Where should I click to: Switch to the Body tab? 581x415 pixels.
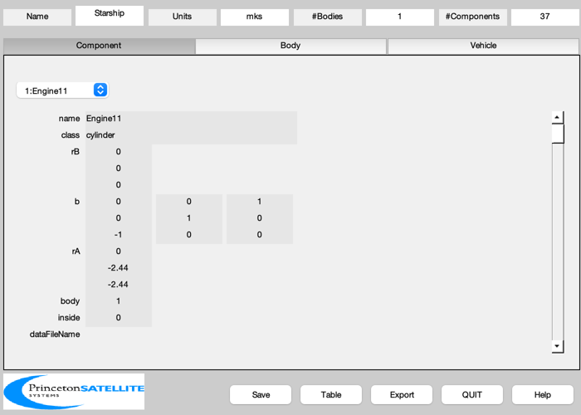click(x=290, y=46)
